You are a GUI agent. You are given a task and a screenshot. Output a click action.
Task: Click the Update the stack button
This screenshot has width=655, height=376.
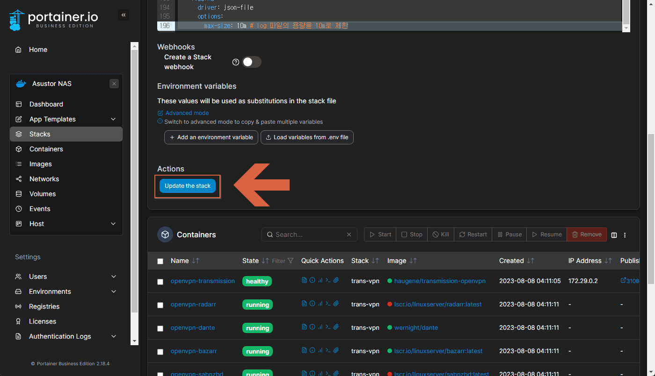188,186
